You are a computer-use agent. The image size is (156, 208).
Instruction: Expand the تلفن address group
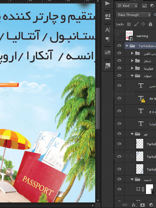(x=132, y=53)
